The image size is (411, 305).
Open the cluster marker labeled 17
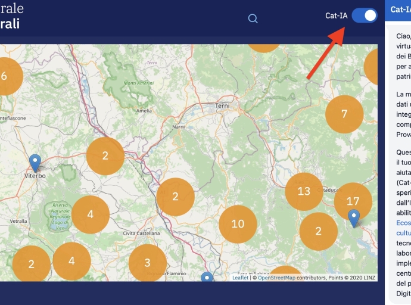point(353,201)
